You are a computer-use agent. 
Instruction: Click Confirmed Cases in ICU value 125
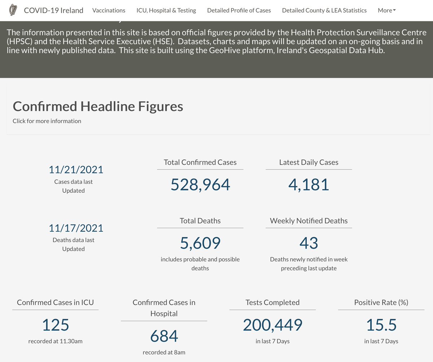point(56,324)
